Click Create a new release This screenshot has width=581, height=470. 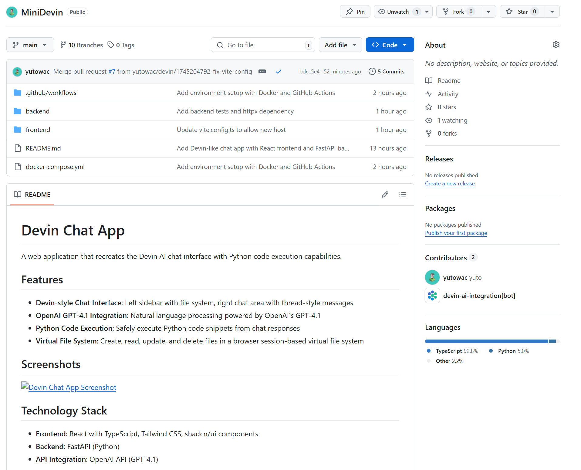tap(450, 184)
